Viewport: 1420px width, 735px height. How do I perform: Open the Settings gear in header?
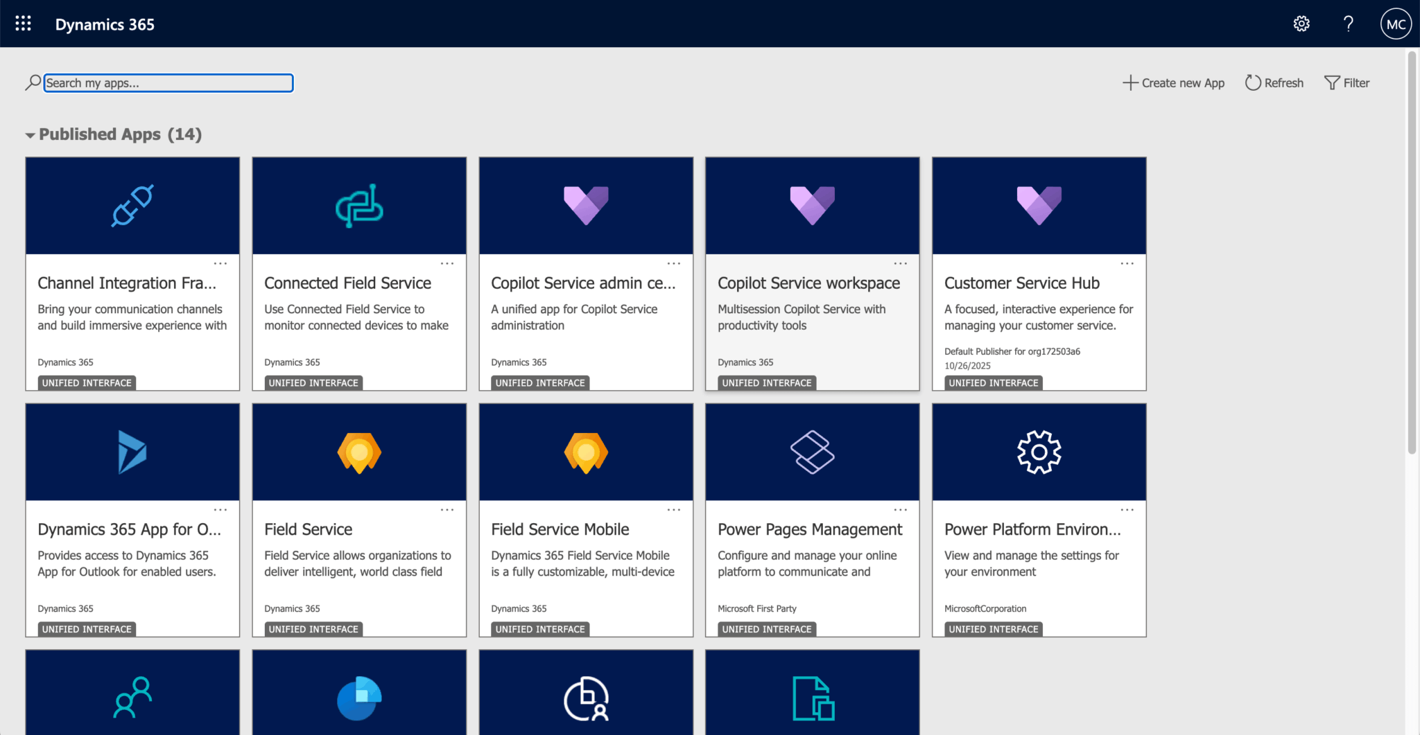coord(1301,24)
